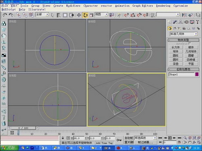Toggle the Angle Snap button
This screenshot has height=151, width=202.
[133, 15]
